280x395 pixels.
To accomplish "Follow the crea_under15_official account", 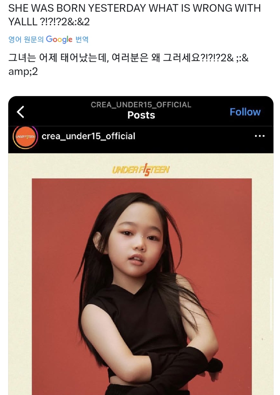I will click(x=245, y=112).
